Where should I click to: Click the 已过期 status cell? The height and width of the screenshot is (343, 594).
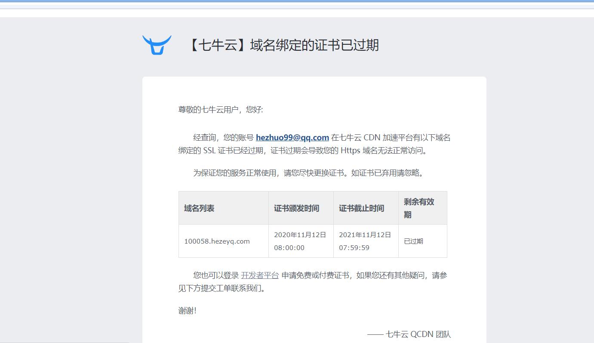click(423, 241)
